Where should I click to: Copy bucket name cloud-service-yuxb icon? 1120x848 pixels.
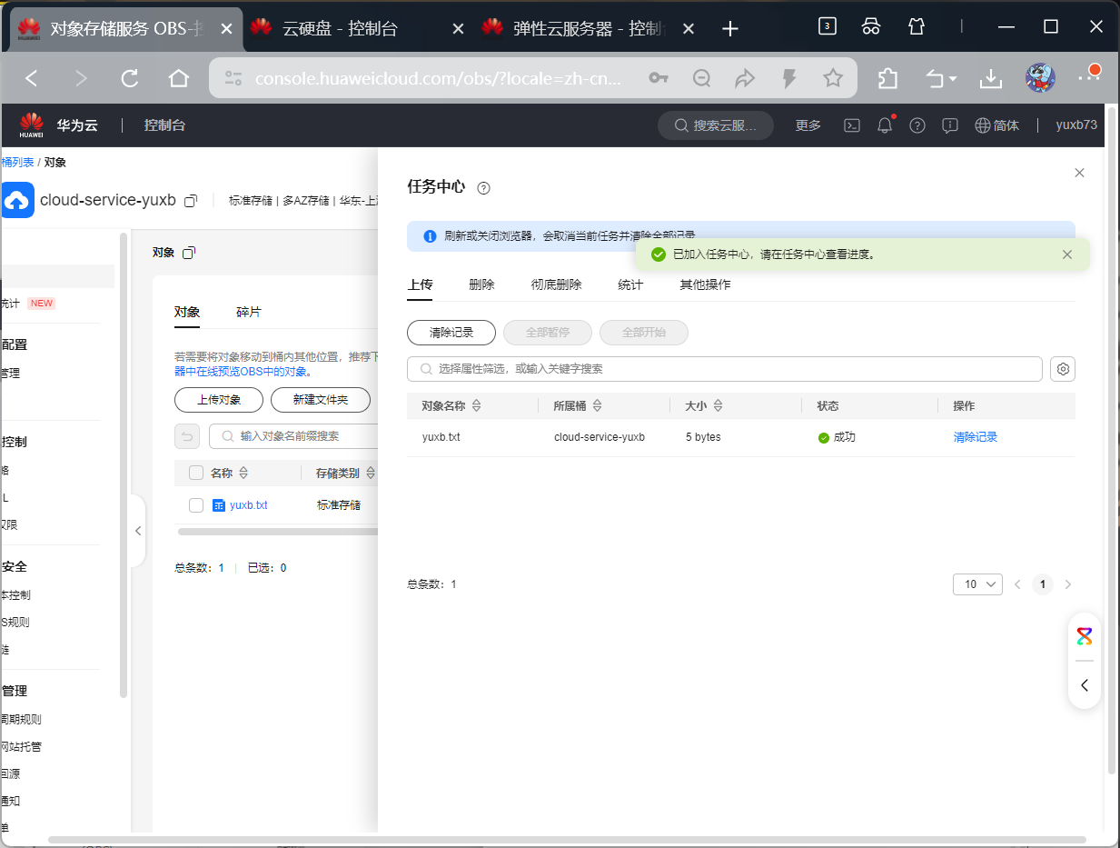pos(191,201)
